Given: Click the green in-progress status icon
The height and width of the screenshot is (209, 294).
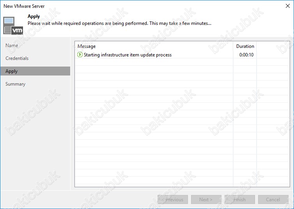Looking at the screenshot, I should point(80,54).
